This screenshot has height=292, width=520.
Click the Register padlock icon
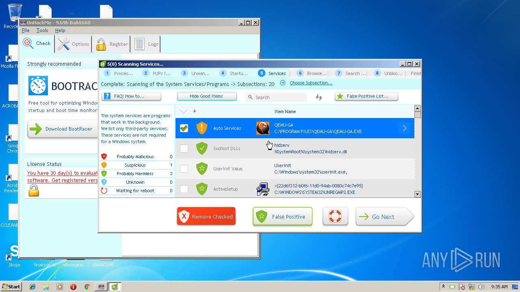point(101,44)
